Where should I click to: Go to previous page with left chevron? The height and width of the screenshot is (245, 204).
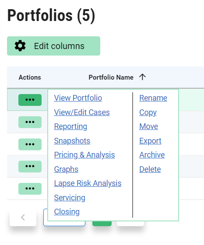tap(23, 217)
